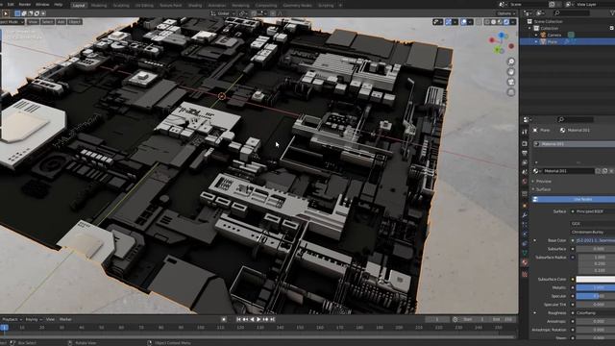This screenshot has width=615, height=346.
Task: Open the Output properties tab
Action: [x=525, y=154]
